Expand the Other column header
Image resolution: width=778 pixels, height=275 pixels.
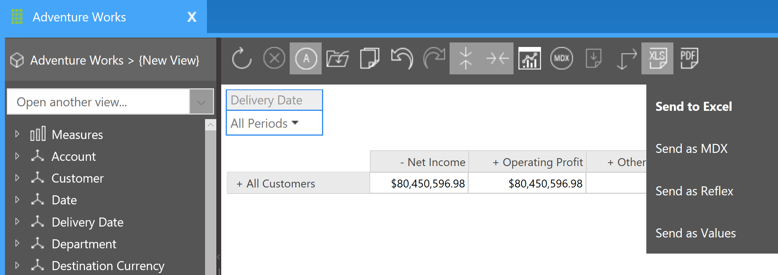(610, 162)
